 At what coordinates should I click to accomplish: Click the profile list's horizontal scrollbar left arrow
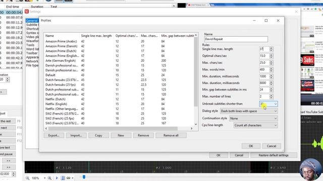tap(46, 129)
